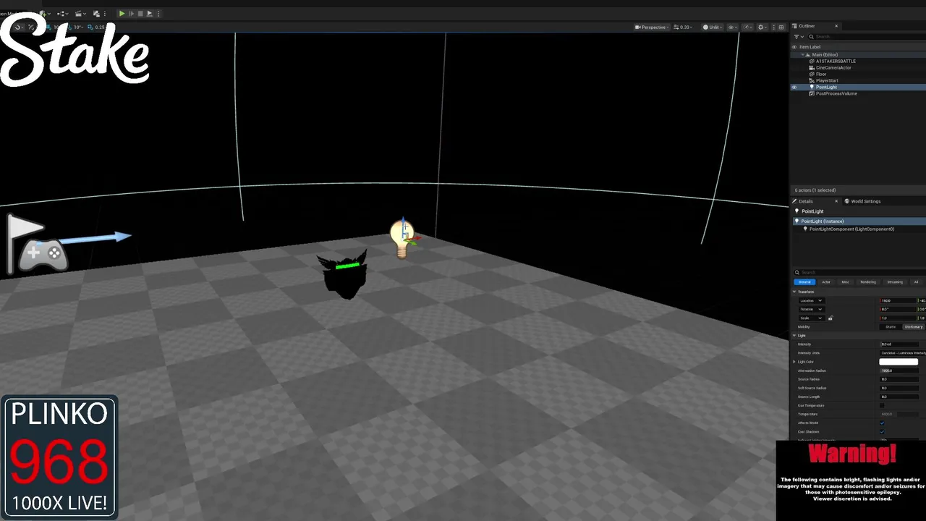The image size is (926, 521).
Task: Collapse the Transform section
Action: tap(794, 292)
